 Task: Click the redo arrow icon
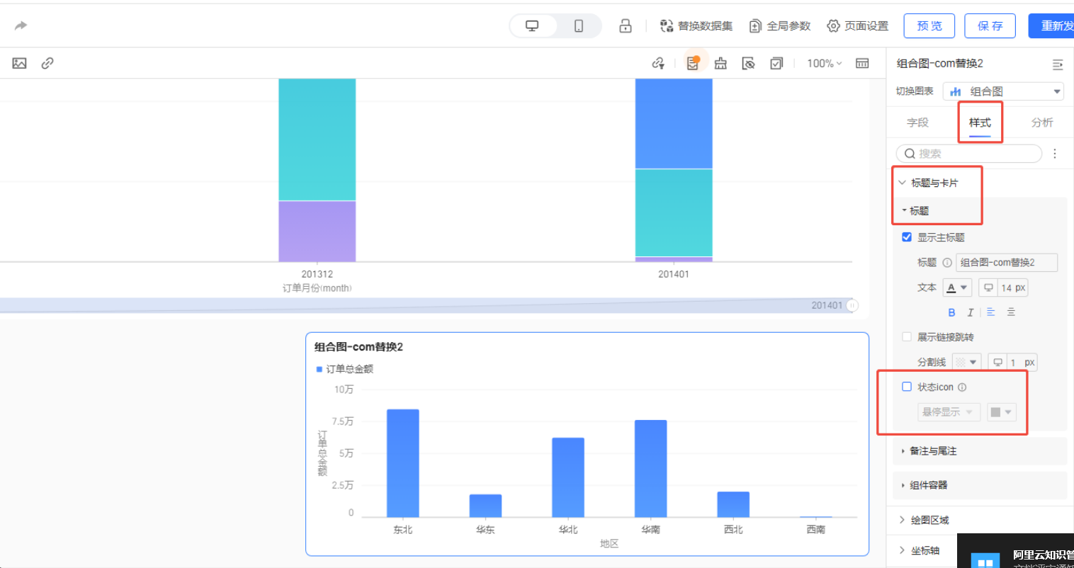21,26
